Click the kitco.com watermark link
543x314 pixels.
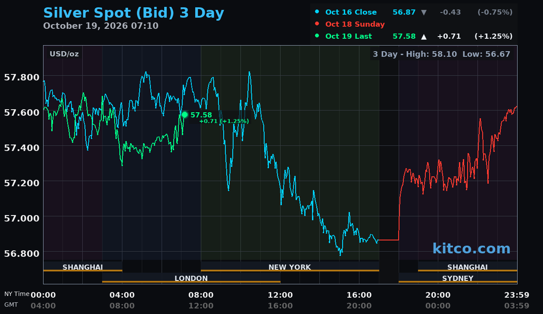tap(471, 249)
